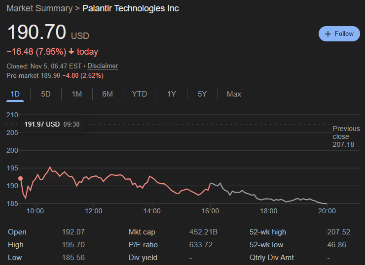Image resolution: width=365 pixels, height=265 pixels.
Task: Click the P/E ratio value 633.72
Action: (x=202, y=245)
